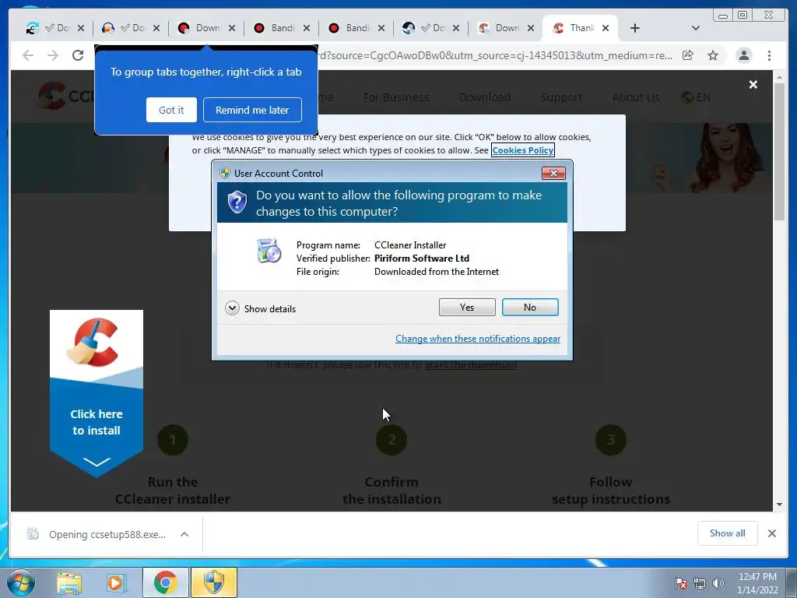The height and width of the screenshot is (598, 797).
Task: Open download options chevron for ccsetup588.exe
Action: [x=184, y=534]
